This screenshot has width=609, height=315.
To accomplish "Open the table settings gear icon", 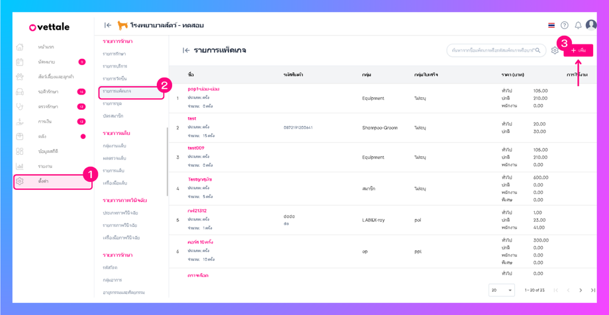I will click(x=555, y=50).
